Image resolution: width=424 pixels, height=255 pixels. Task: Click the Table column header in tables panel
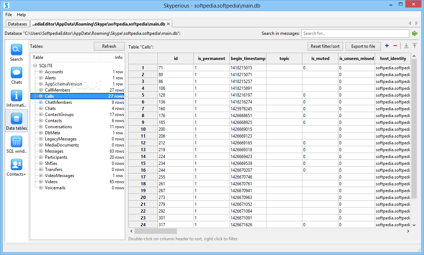tap(65, 57)
